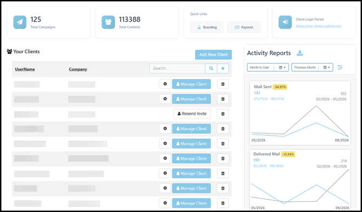The height and width of the screenshot is (212, 362).
Task: Click the Total Campaigns paper plane icon
Action: pos(20,22)
